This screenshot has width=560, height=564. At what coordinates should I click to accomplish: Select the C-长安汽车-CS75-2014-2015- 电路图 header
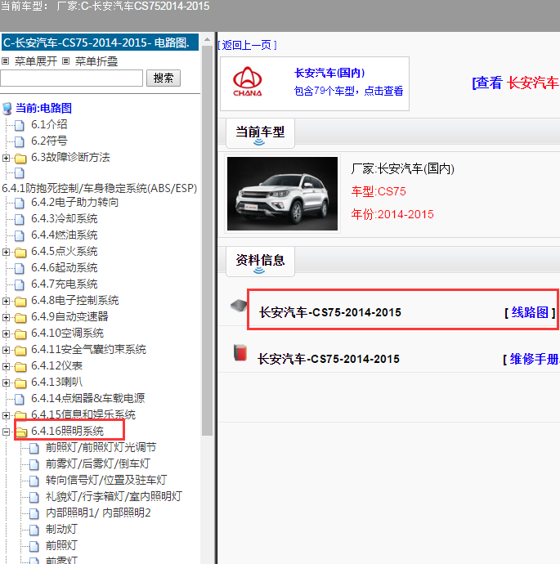pos(100,43)
